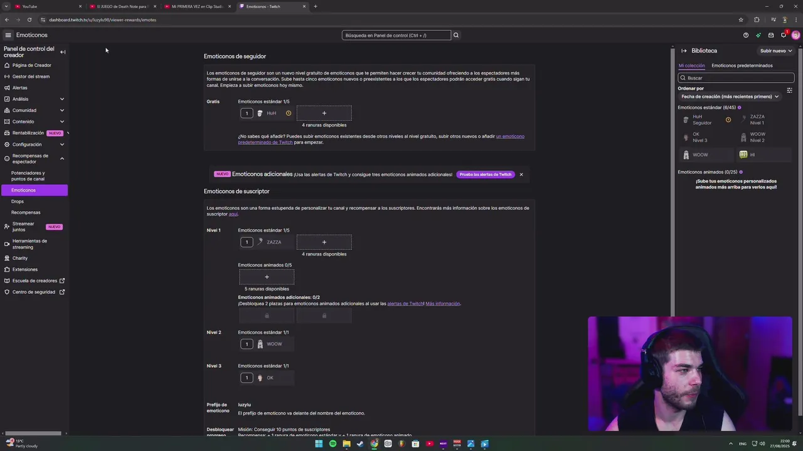Click the dashboard search magnifier button
This screenshot has height=451, width=803.
tap(456, 35)
